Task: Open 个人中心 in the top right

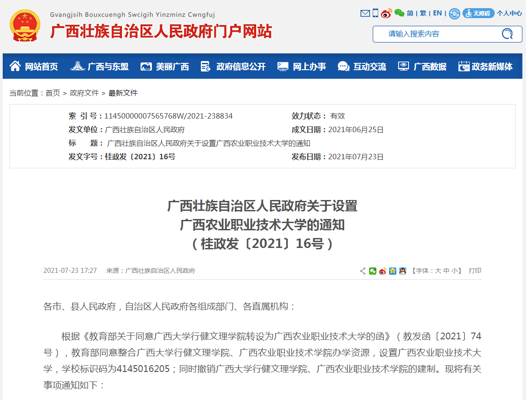Action: click(510, 13)
